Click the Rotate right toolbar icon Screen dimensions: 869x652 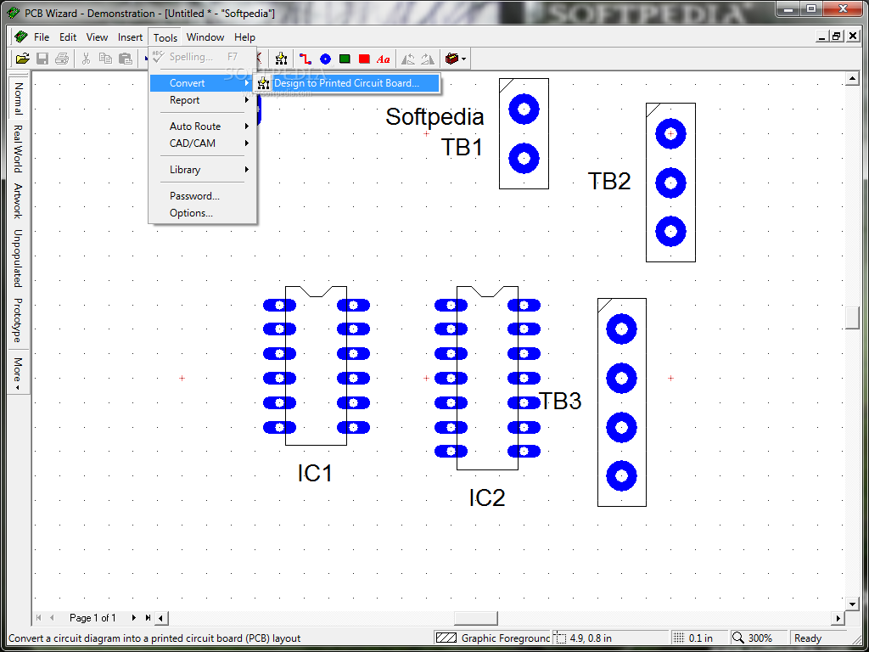pyautogui.click(x=428, y=59)
